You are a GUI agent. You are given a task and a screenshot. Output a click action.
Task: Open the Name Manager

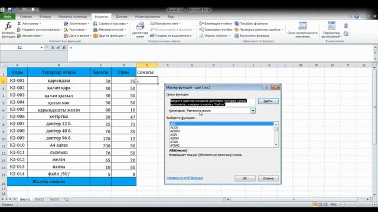coord(140,30)
